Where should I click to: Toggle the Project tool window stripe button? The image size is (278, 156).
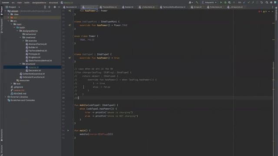pos(2,10)
